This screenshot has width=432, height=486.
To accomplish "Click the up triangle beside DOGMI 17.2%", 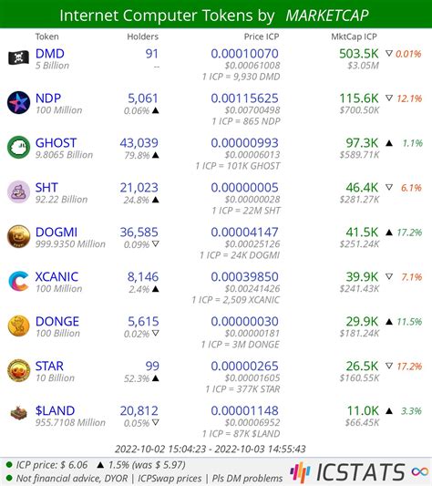I will pyautogui.click(x=389, y=233).
